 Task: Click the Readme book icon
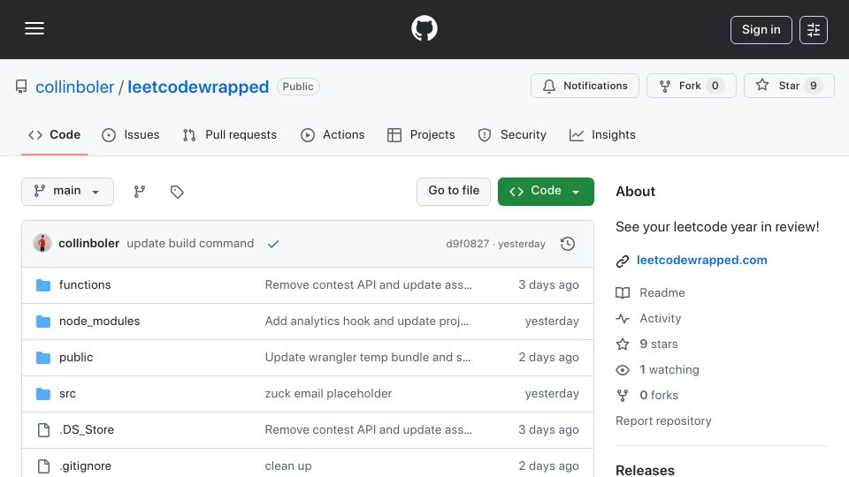[623, 293]
